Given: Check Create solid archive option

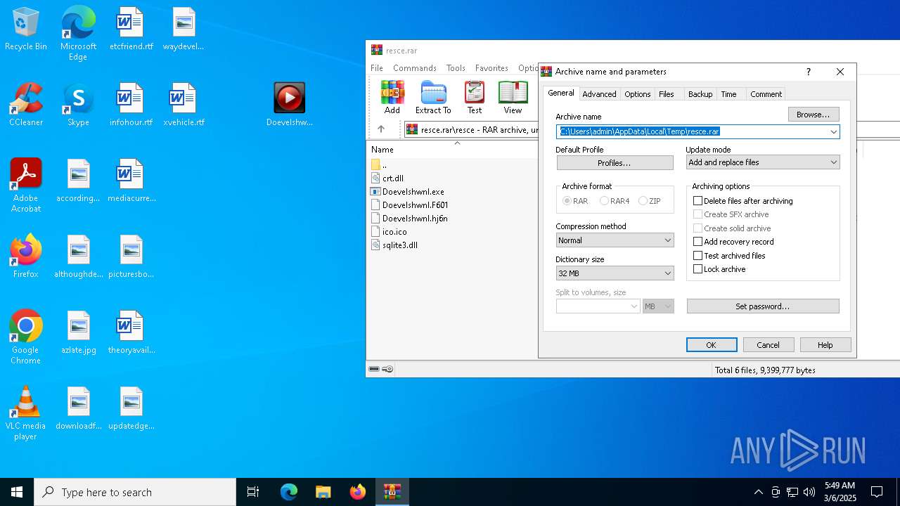Looking at the screenshot, I should click(732, 228).
